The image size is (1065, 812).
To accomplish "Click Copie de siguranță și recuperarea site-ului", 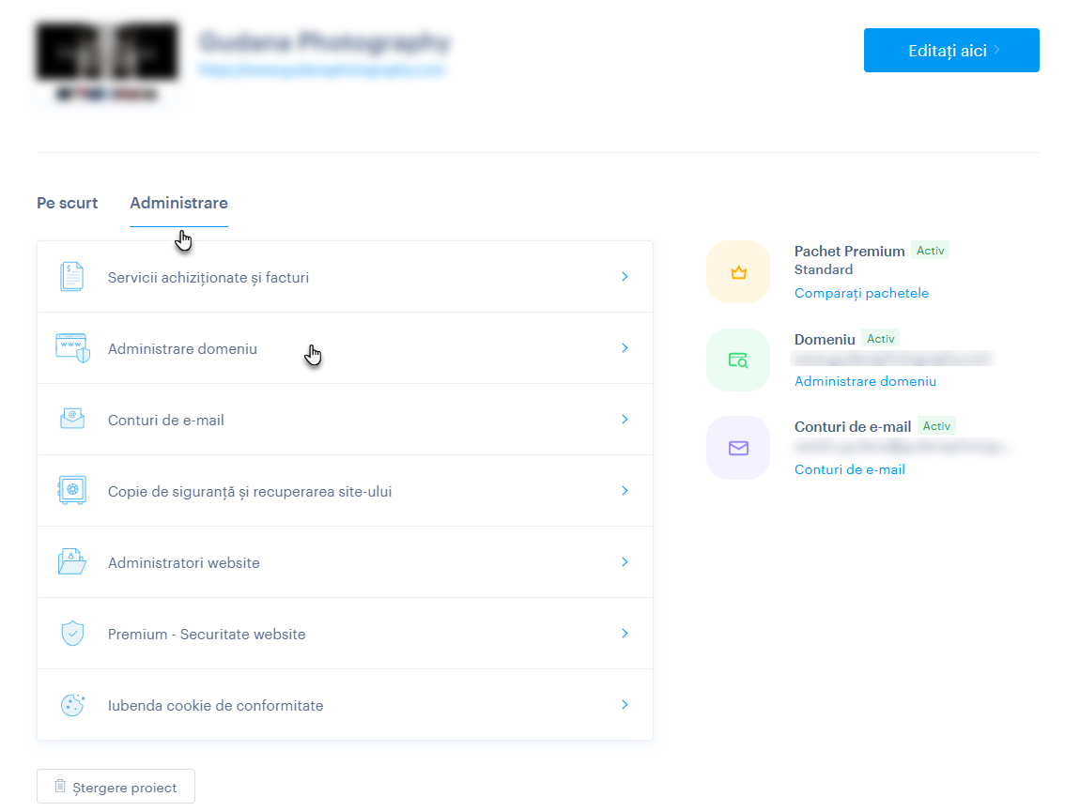I will (250, 492).
